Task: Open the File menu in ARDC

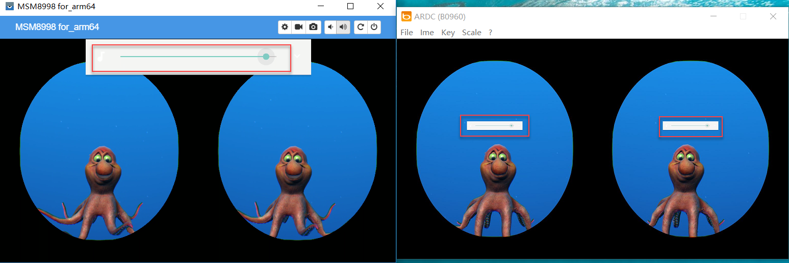Action: coord(407,32)
